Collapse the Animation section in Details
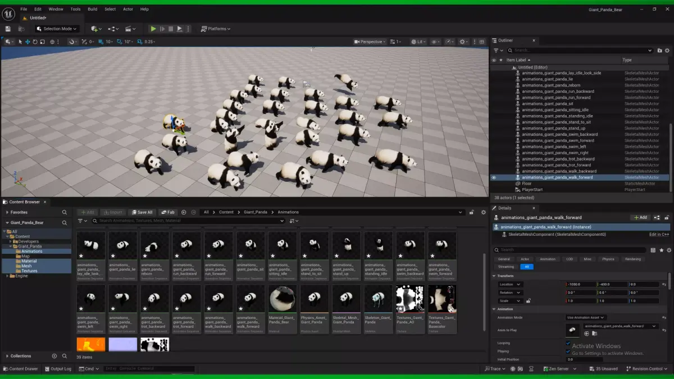Viewport: 674px width, 379px height. pyautogui.click(x=494, y=309)
